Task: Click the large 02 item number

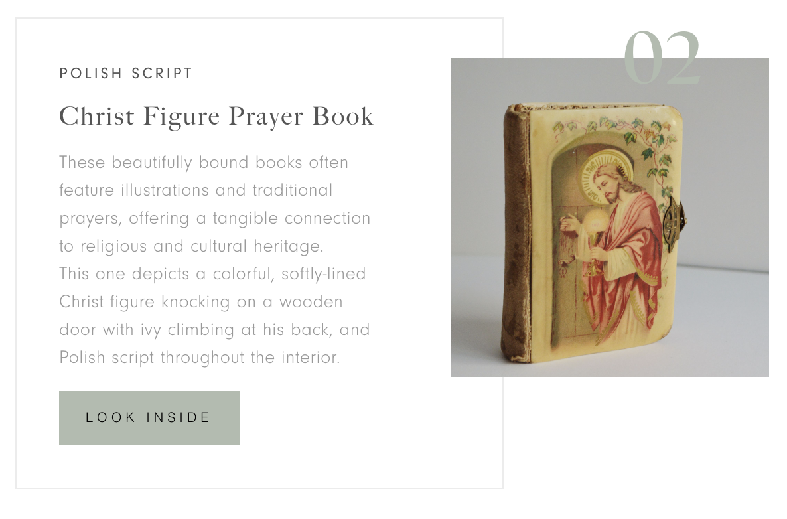Action: (x=662, y=57)
